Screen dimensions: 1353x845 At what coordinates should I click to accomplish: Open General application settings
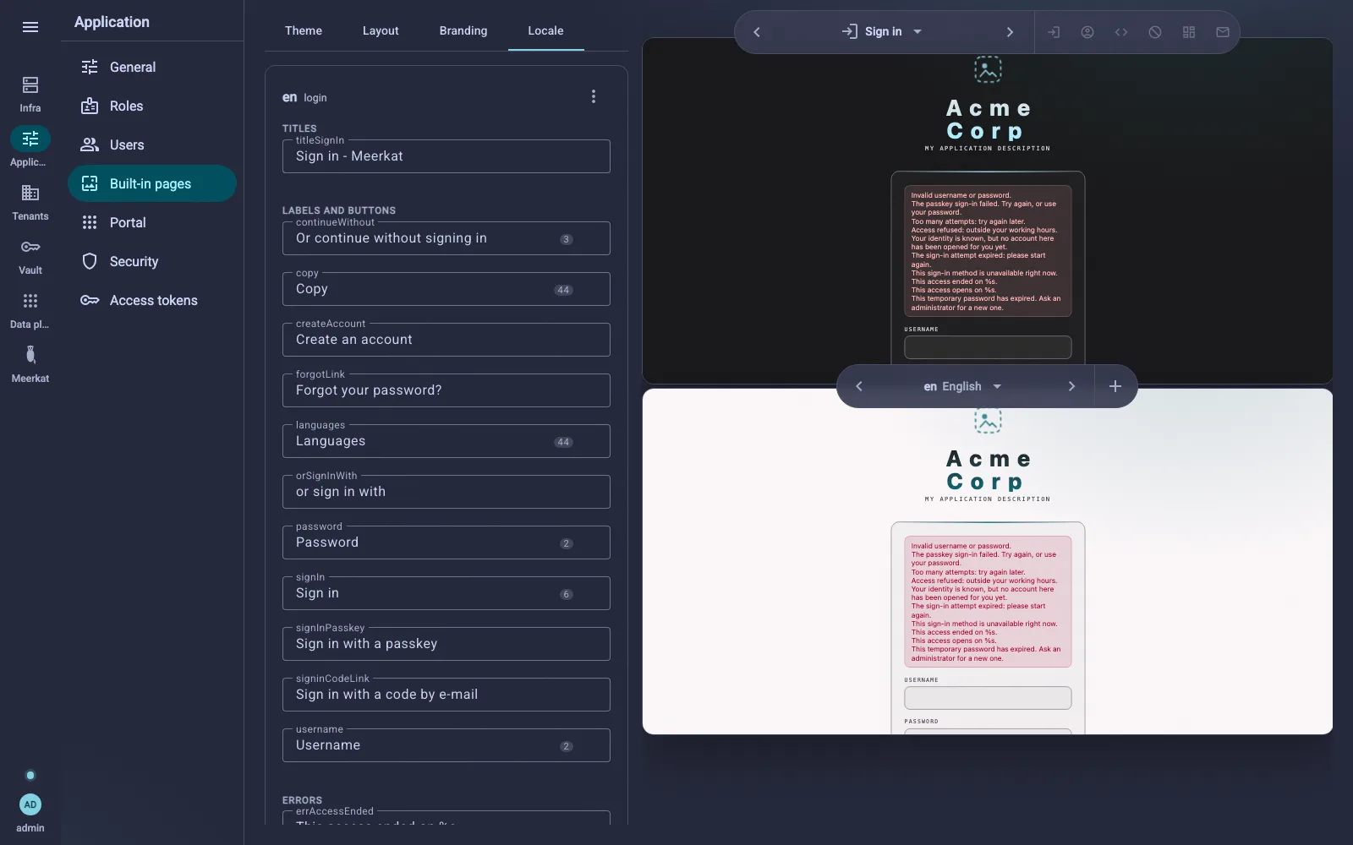[152, 67]
